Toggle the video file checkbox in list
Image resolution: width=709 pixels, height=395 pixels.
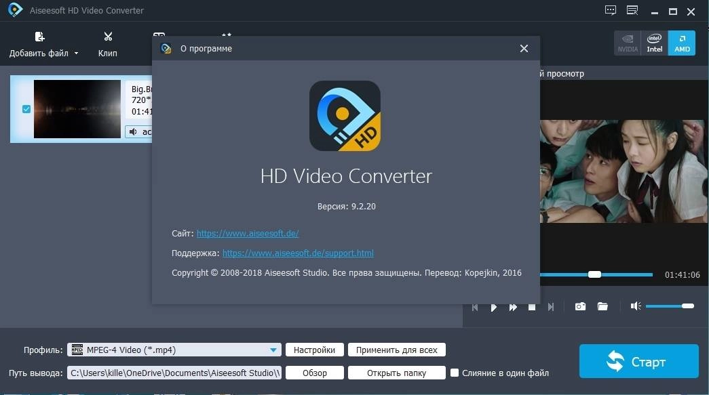tap(26, 109)
